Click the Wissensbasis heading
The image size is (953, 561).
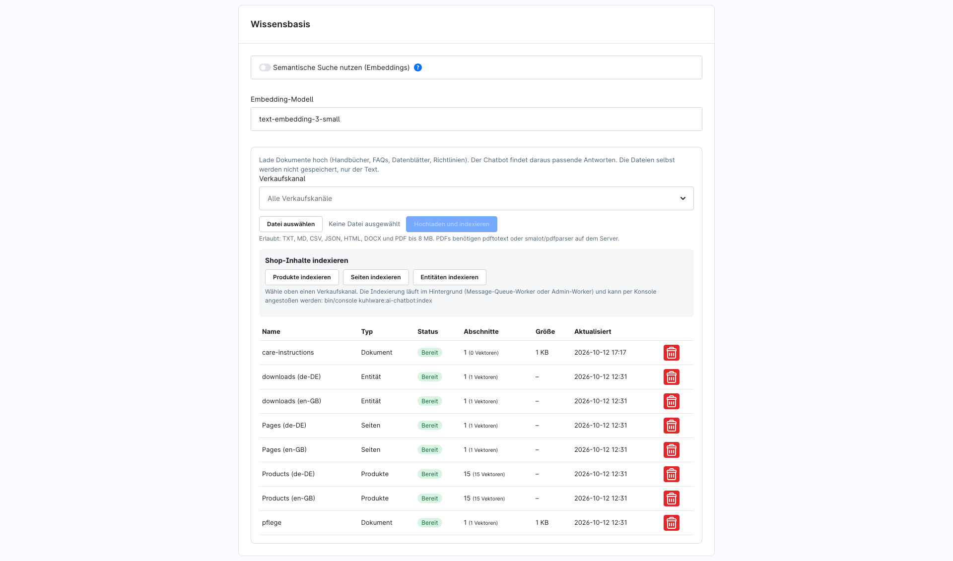(x=280, y=24)
